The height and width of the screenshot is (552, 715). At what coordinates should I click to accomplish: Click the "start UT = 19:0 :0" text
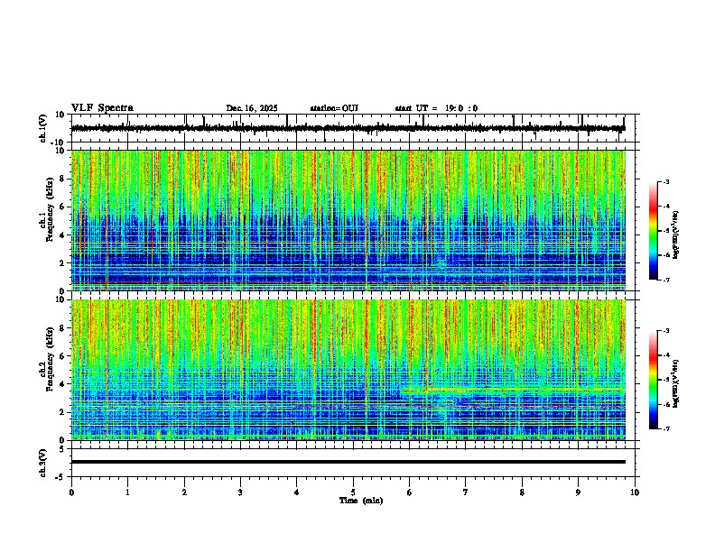436,108
